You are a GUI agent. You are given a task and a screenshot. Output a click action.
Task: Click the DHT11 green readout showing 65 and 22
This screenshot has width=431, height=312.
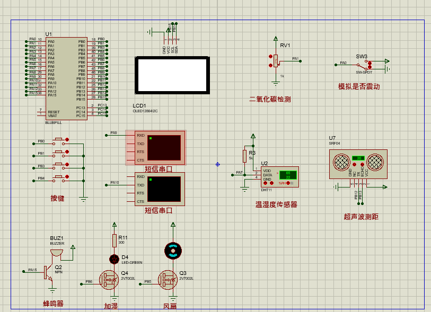(288, 175)
